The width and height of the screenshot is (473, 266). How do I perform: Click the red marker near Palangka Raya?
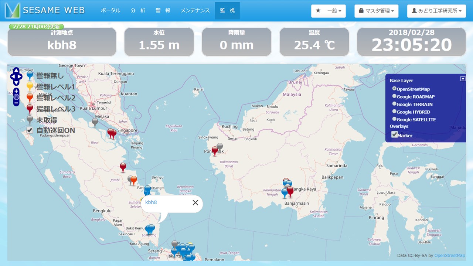point(290,191)
